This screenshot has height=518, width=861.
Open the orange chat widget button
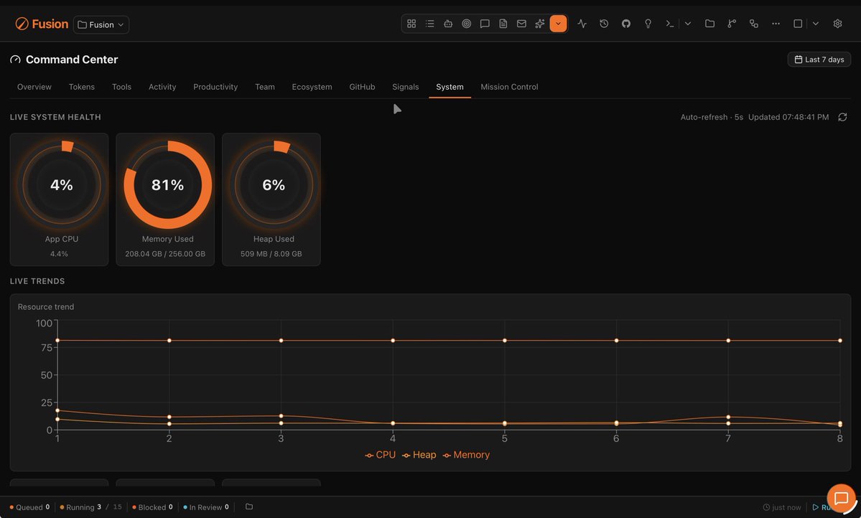[x=841, y=498]
